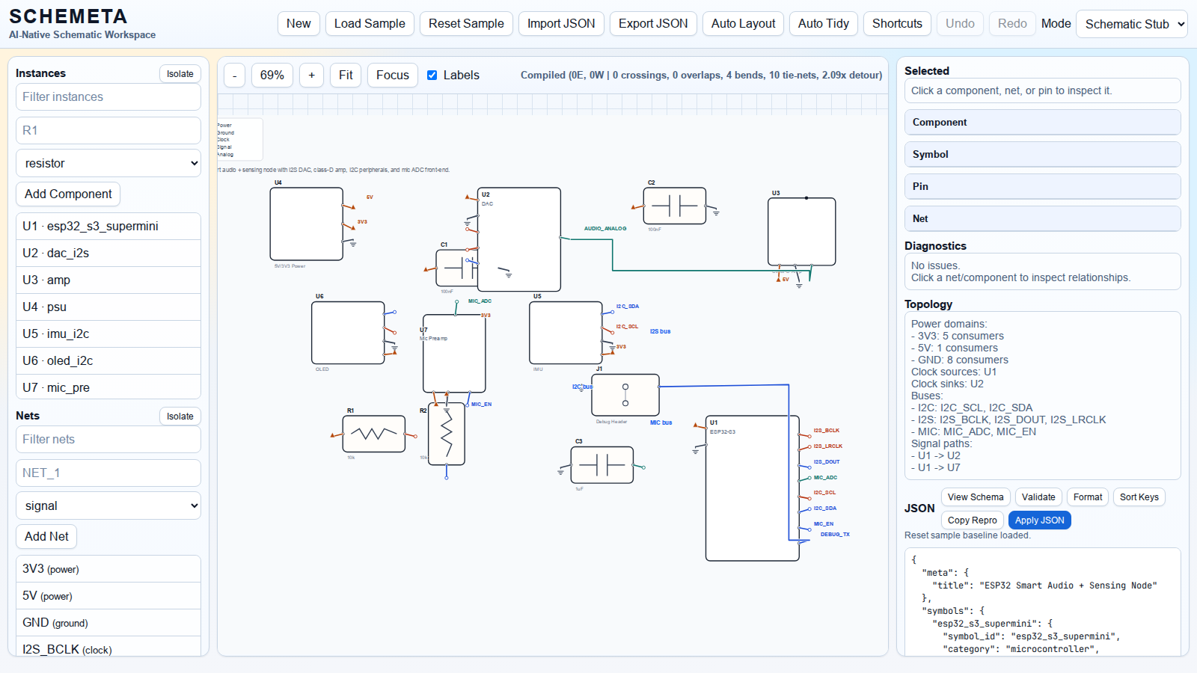Select the GND (ground) net entry
The width and height of the screenshot is (1197, 673).
(x=108, y=622)
